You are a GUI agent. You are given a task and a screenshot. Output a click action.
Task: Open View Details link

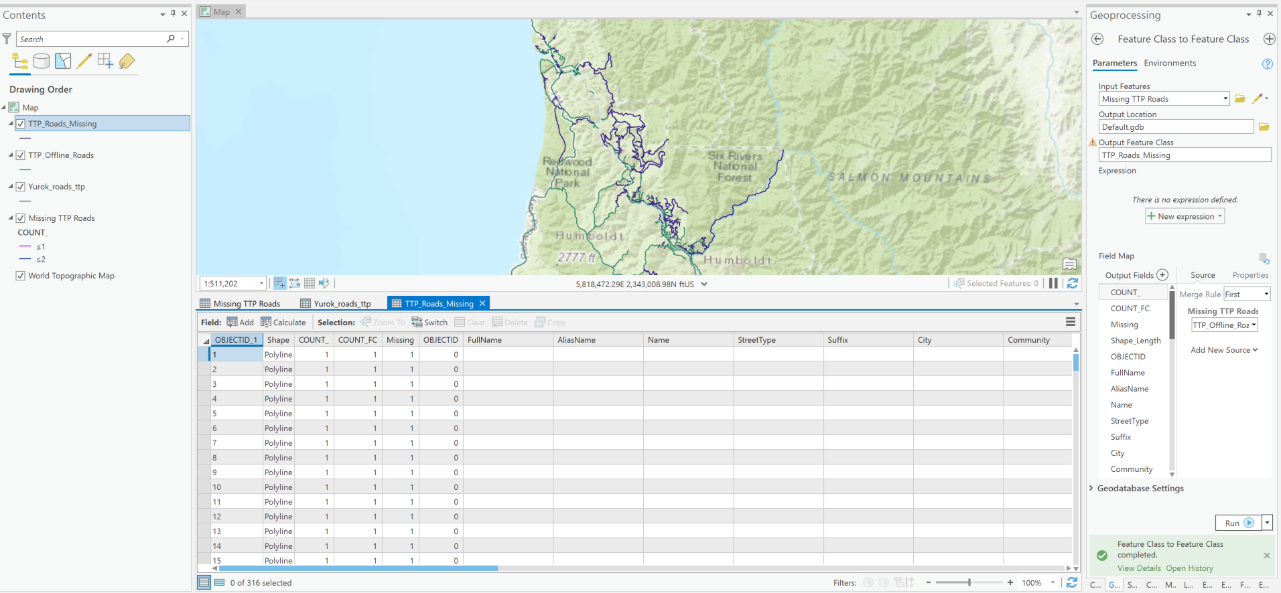pyautogui.click(x=1139, y=568)
